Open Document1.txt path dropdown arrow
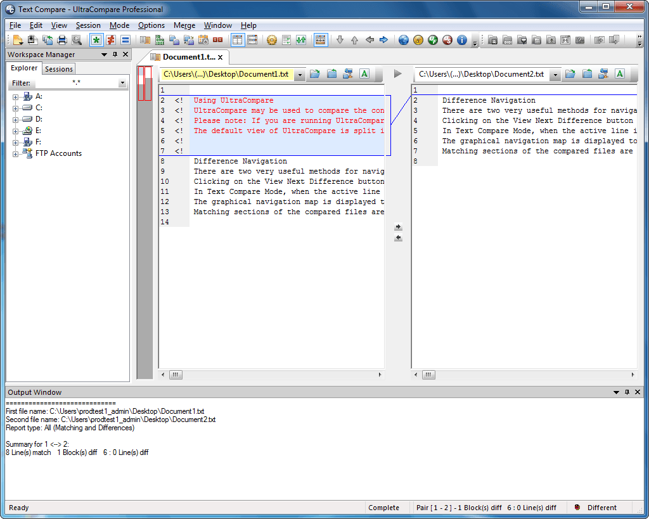This screenshot has width=649, height=519. pos(300,75)
